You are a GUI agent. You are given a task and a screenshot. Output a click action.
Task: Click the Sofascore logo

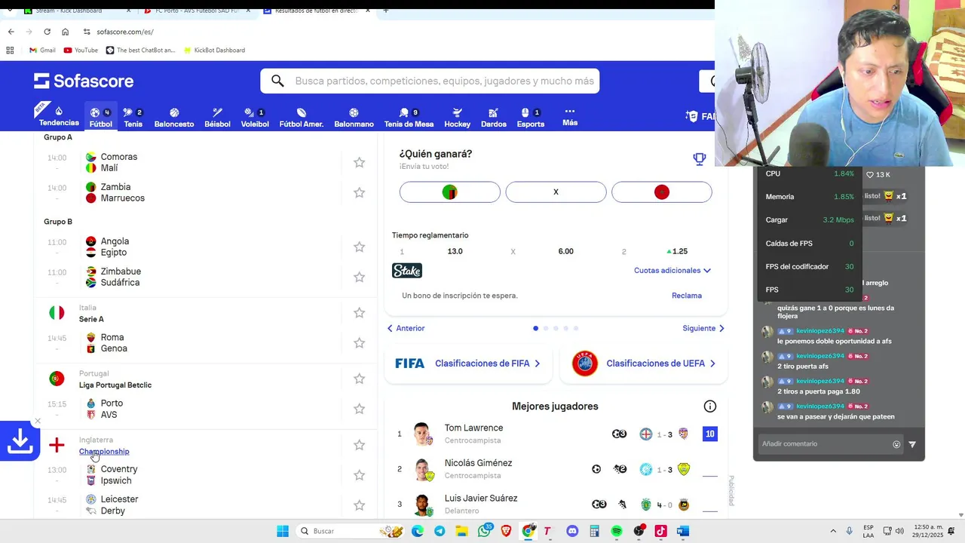tap(84, 81)
